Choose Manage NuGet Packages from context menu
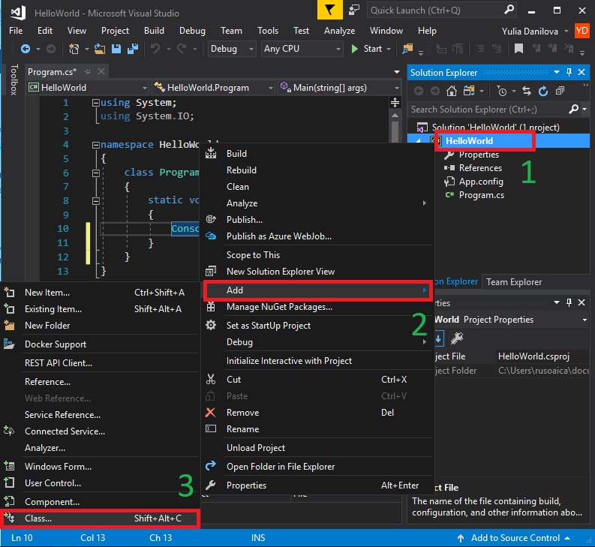This screenshot has width=595, height=547. coord(279,307)
